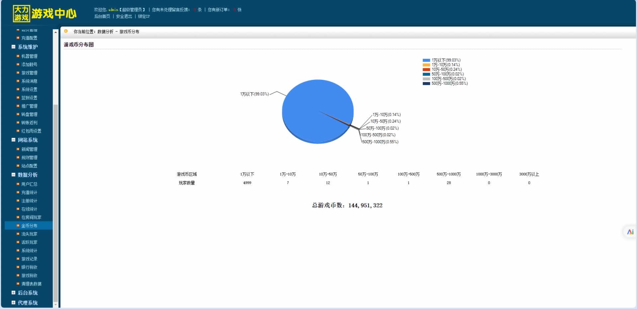Click the 安全退出 logout link
This screenshot has height=309, width=637.
click(124, 16)
